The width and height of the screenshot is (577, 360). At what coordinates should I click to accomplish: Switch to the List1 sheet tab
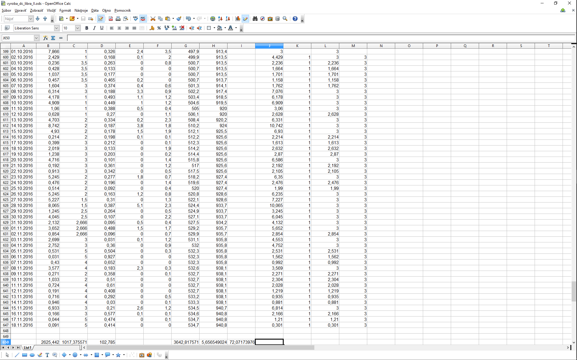tap(28, 347)
